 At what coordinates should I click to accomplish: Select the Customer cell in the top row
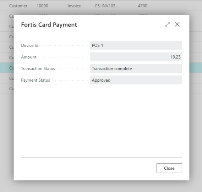tap(18, 6)
